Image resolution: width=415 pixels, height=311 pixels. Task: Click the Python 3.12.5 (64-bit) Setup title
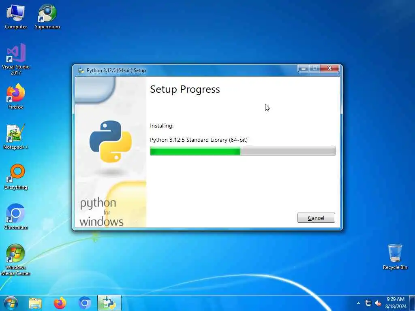coord(116,70)
